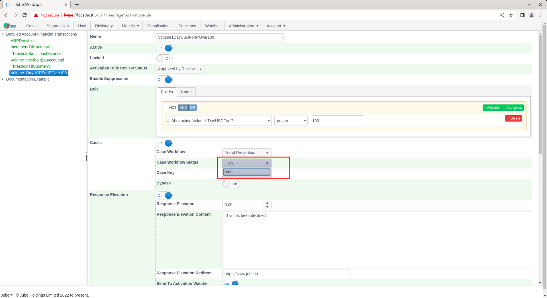Collapse Detailed Account Financial Transactions node
Image resolution: width=547 pixels, height=298 pixels.
[x=3, y=34]
